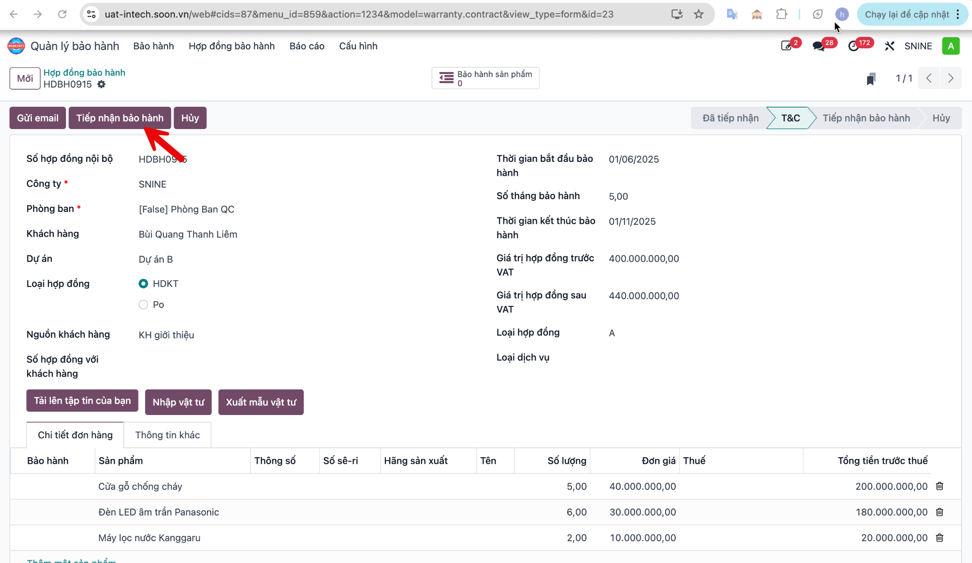The width and height of the screenshot is (972, 563).
Task: Click the install app icon in the address bar
Action: coord(677,14)
